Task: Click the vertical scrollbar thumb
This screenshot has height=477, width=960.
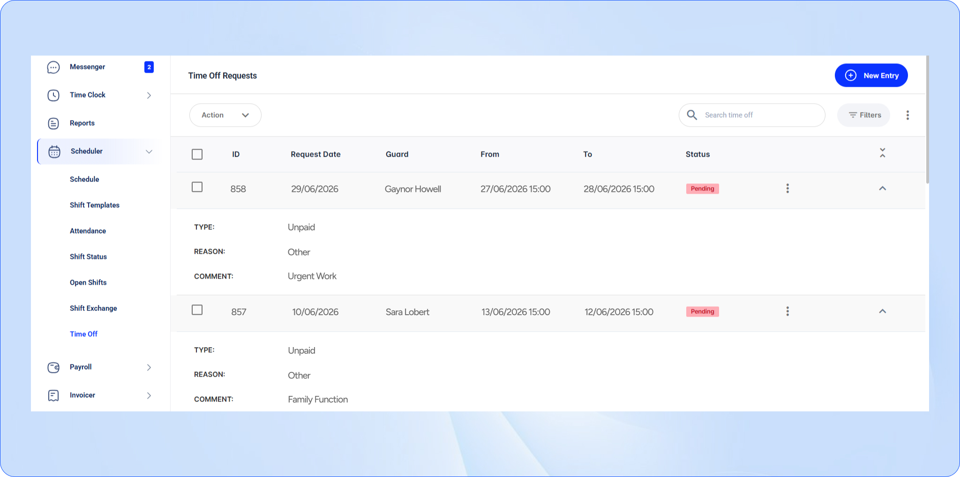Action: (x=927, y=120)
